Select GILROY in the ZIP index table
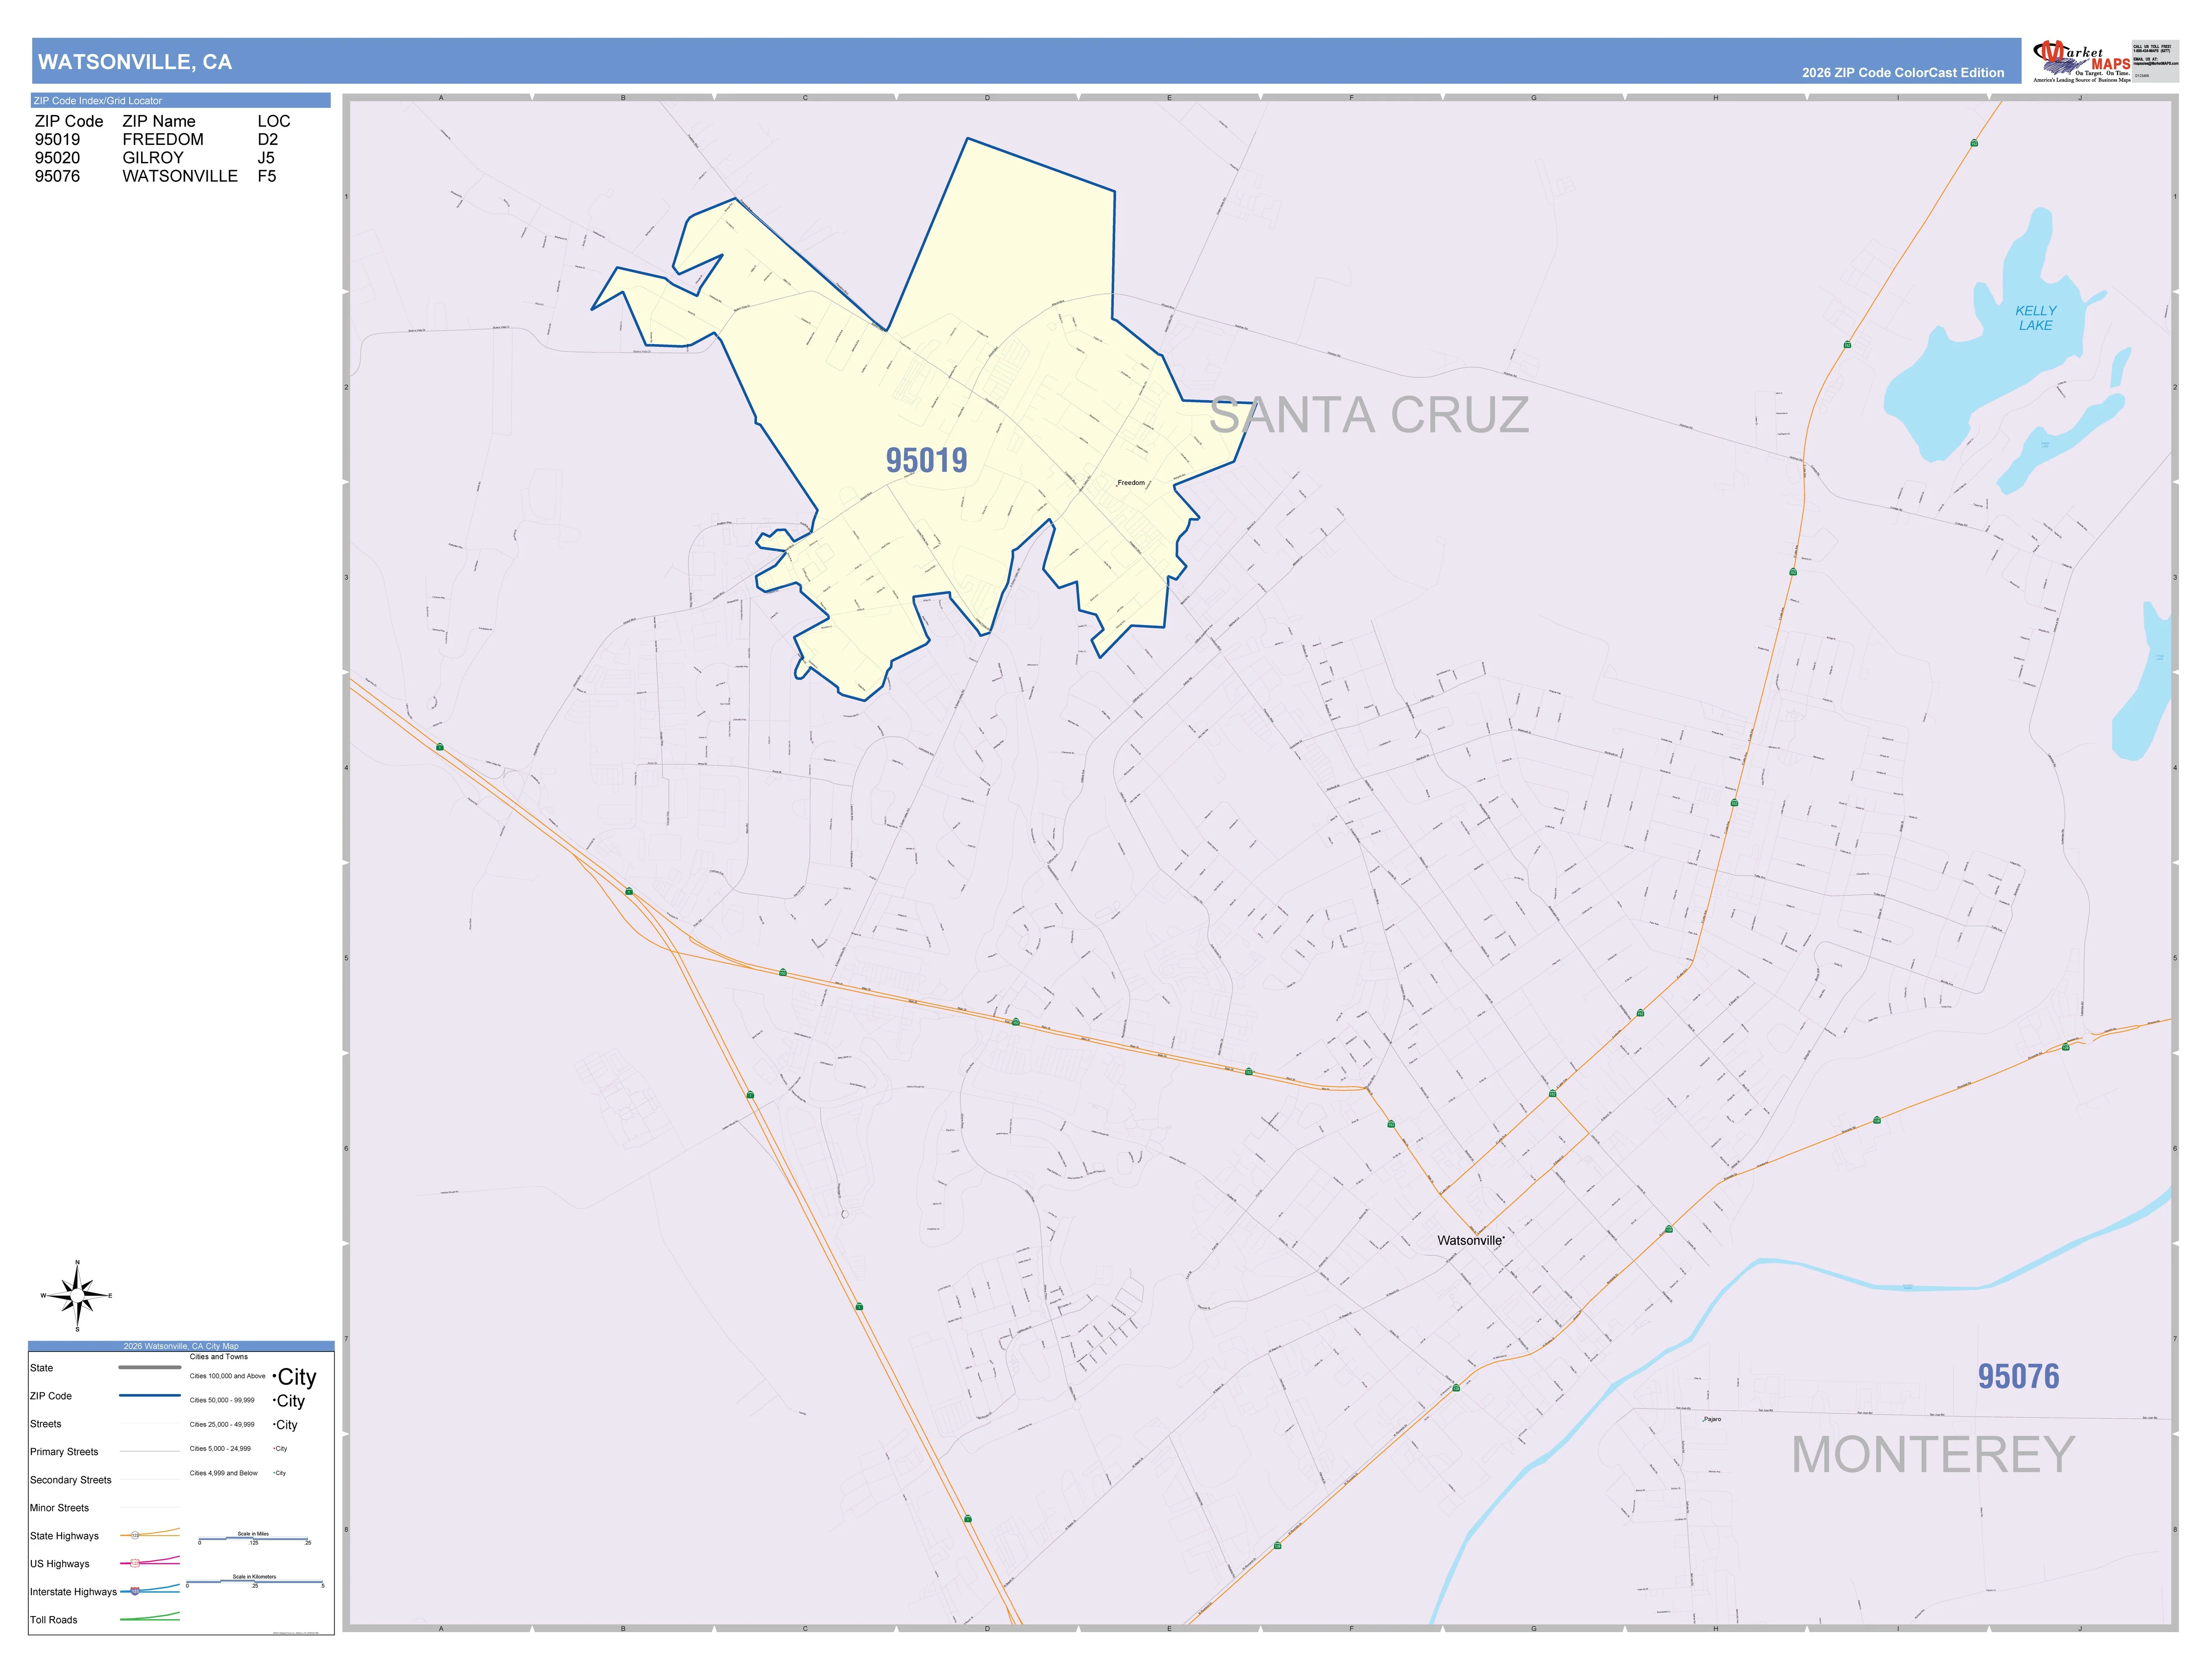 point(153,158)
